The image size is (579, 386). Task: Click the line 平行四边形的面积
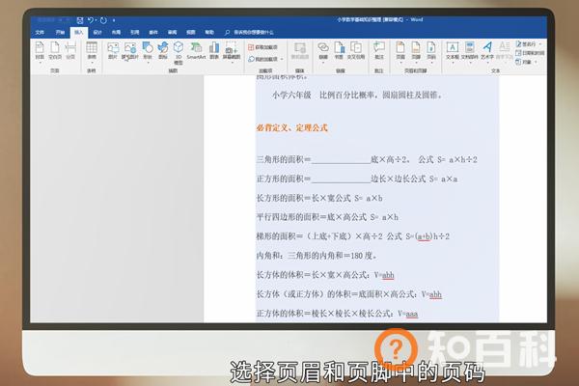point(327,217)
